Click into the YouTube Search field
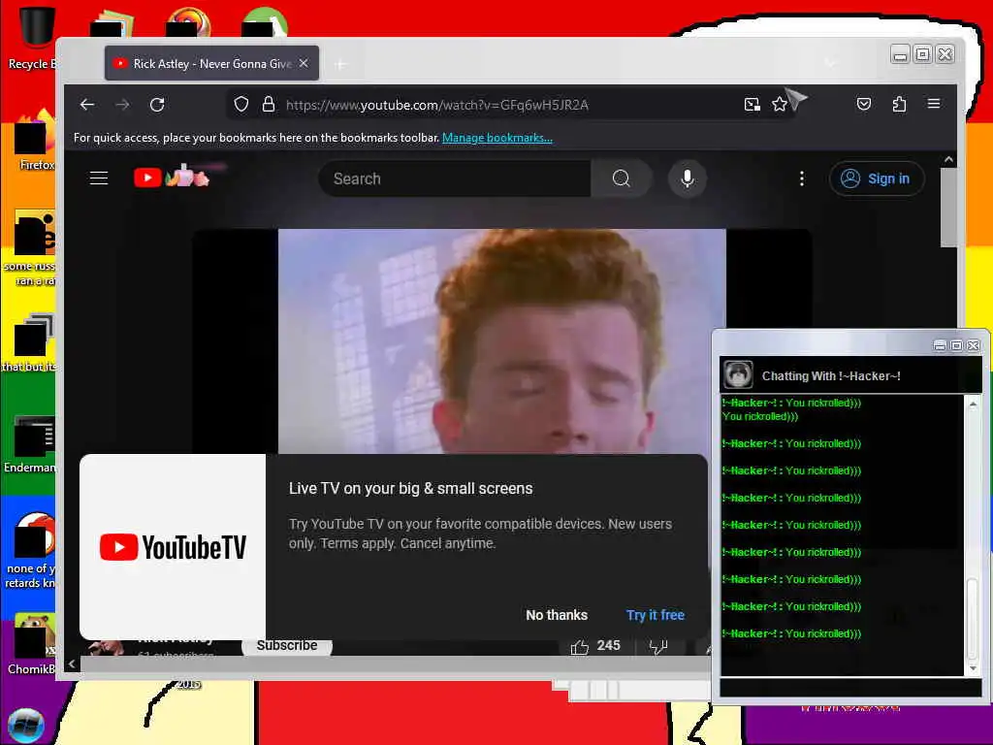 click(455, 178)
